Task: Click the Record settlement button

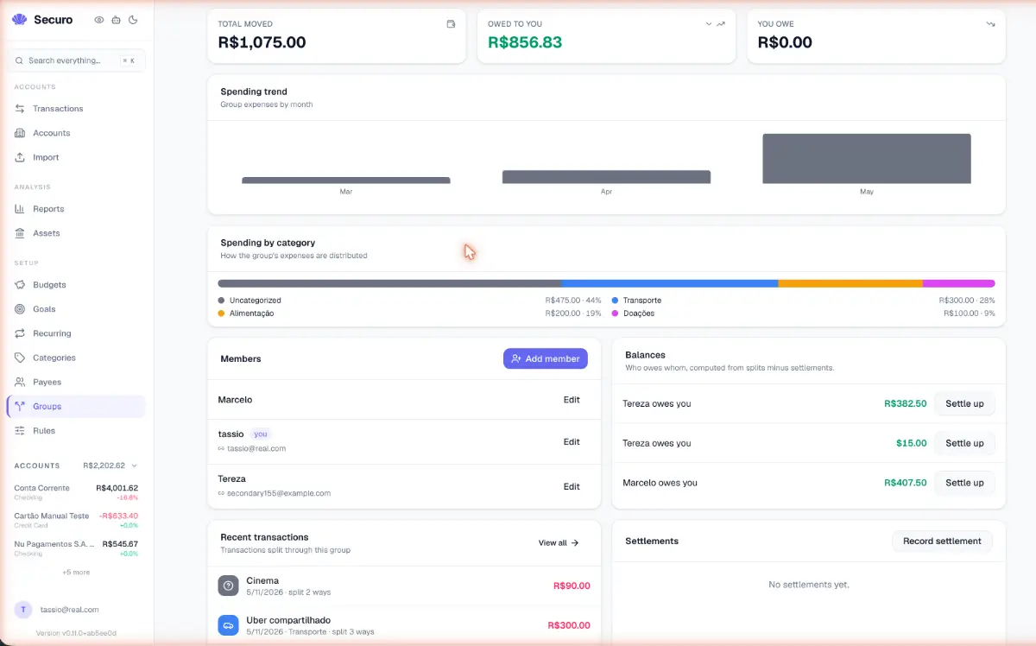Action: [x=942, y=541]
